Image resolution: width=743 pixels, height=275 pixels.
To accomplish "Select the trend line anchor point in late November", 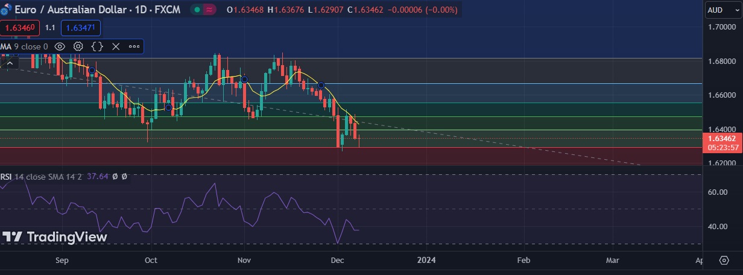I will click(x=321, y=85).
